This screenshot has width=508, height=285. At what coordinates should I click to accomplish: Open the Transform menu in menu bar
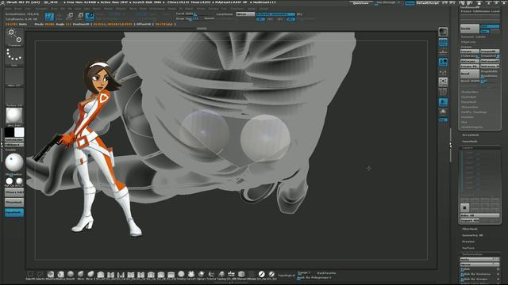tap(237, 9)
